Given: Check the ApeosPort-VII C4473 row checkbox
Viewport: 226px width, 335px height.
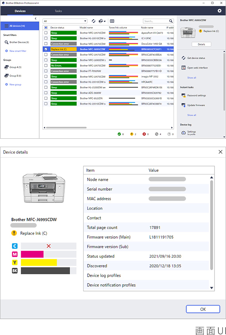Looking at the screenshot, I should tap(46, 33).
